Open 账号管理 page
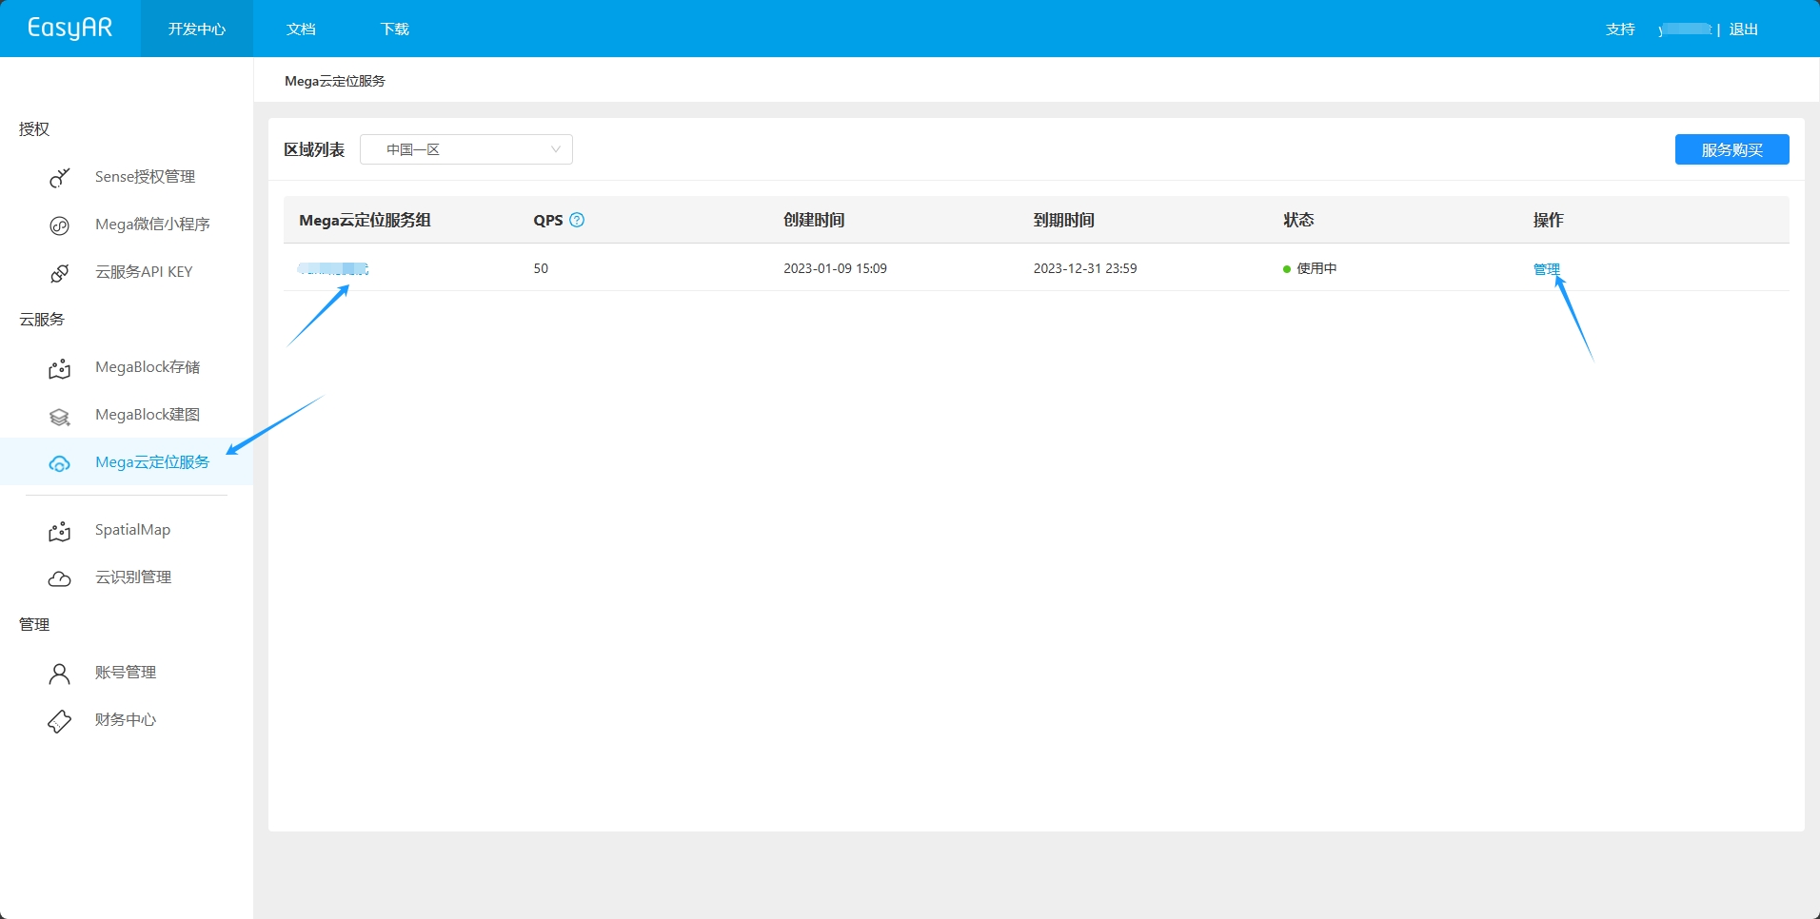This screenshot has width=1820, height=919. point(127,673)
